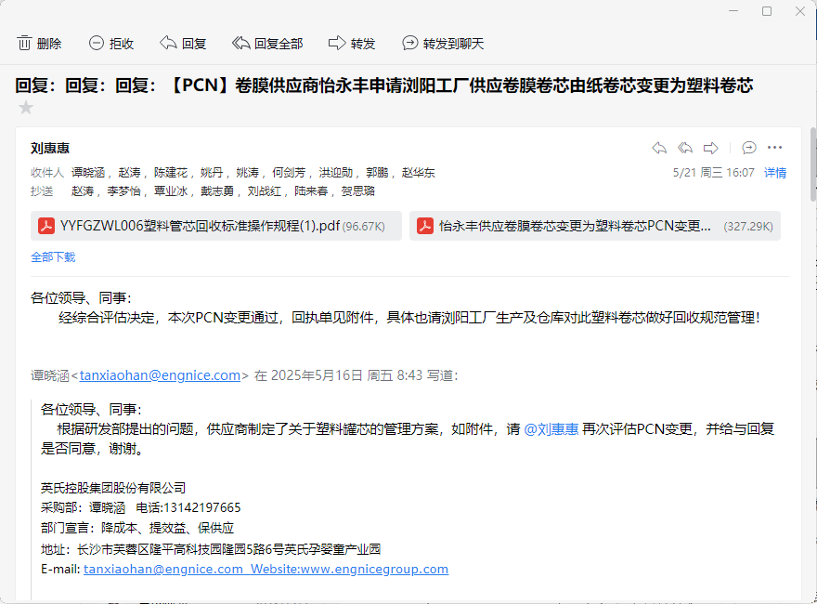Screen dimensions: 817x604
Task: Click cc recipient 覃业冰
Action: coord(171,191)
